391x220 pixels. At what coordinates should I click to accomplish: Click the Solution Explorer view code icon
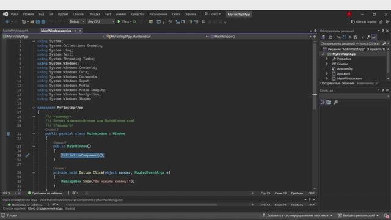(x=363, y=37)
